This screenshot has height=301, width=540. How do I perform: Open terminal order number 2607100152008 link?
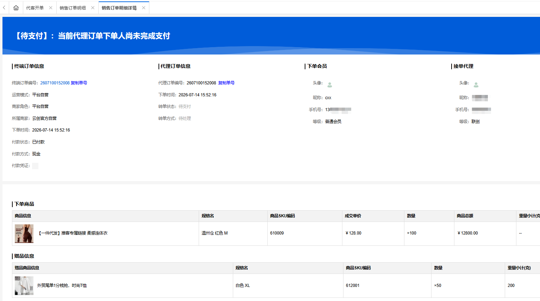tap(55, 83)
